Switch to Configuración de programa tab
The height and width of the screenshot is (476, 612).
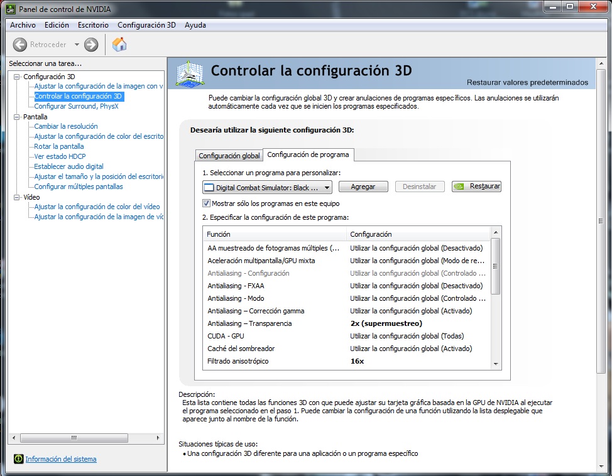click(308, 154)
